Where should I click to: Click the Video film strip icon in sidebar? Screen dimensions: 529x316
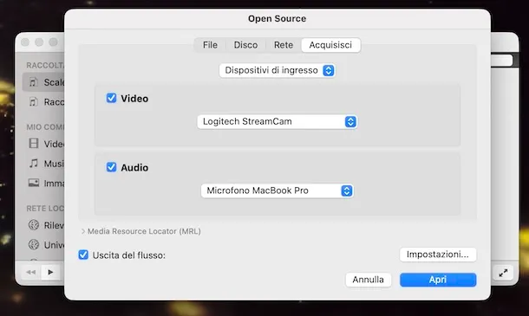point(34,144)
